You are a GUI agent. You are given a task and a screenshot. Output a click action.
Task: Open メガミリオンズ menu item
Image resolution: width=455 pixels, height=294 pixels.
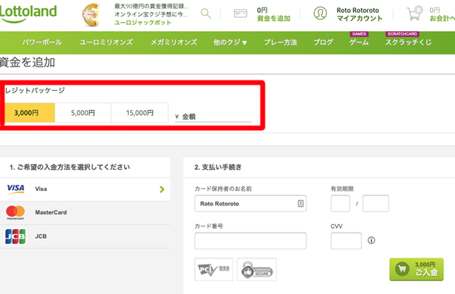(x=174, y=42)
